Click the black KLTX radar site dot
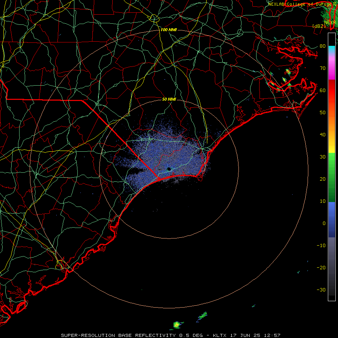The height and width of the screenshot is (338, 338). [169, 169]
